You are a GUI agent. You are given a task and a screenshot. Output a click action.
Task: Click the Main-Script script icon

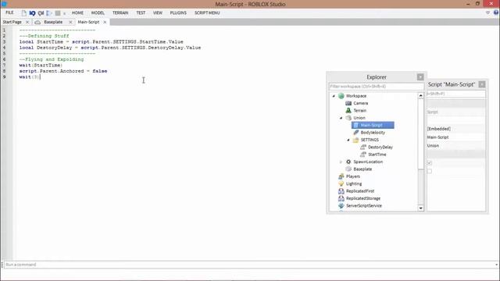tap(356, 125)
